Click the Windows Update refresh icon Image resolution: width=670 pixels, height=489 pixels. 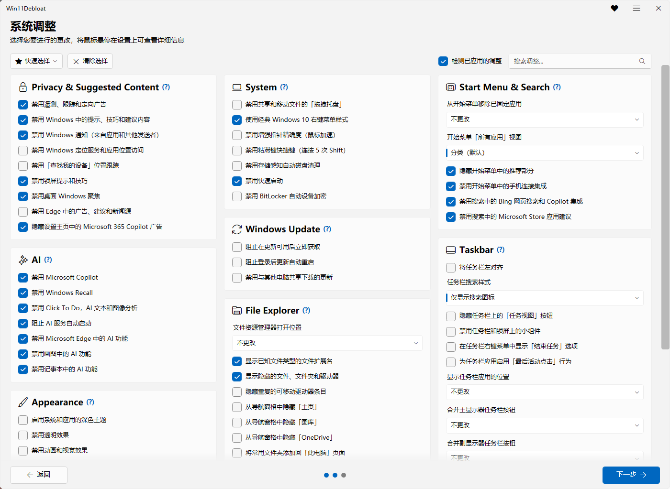tap(237, 229)
